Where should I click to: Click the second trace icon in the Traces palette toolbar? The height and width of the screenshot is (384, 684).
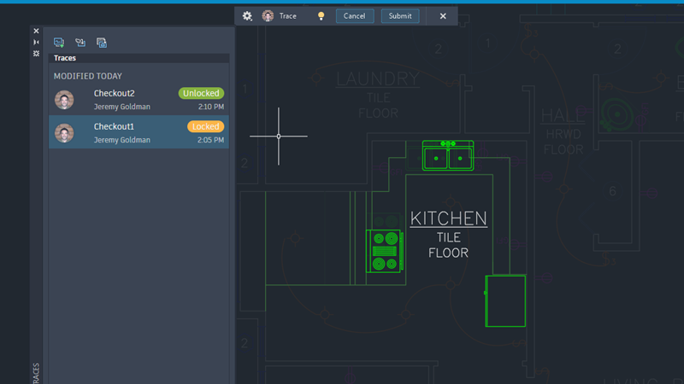pyautogui.click(x=80, y=43)
